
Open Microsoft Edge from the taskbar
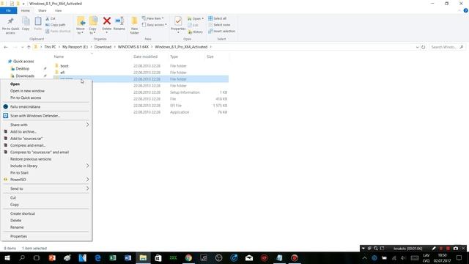(97, 258)
